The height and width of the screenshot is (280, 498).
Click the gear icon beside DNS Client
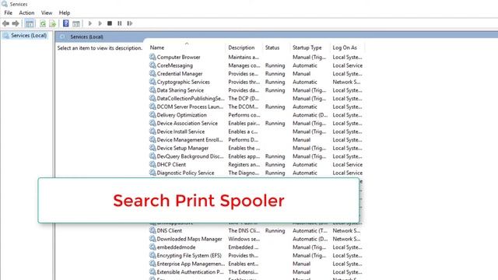pyautogui.click(x=153, y=230)
